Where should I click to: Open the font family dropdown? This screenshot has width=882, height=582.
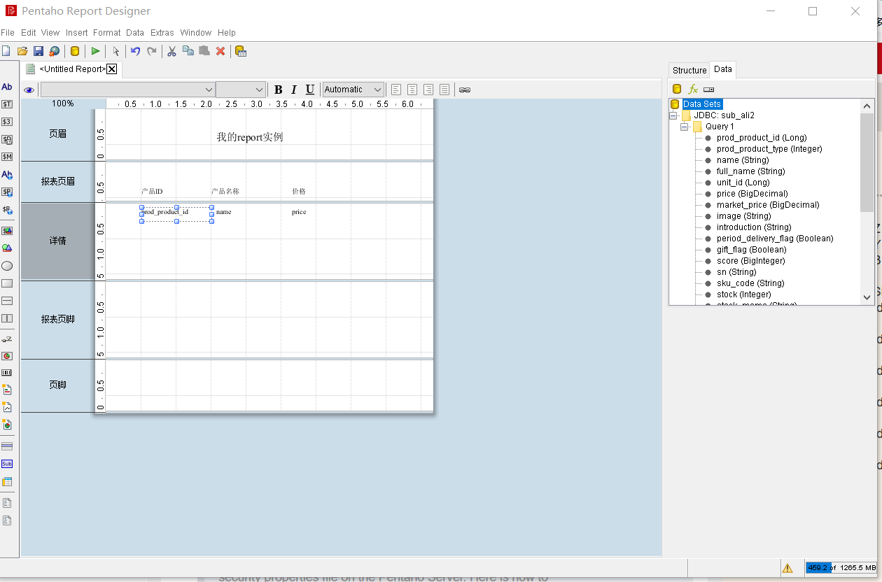127,90
